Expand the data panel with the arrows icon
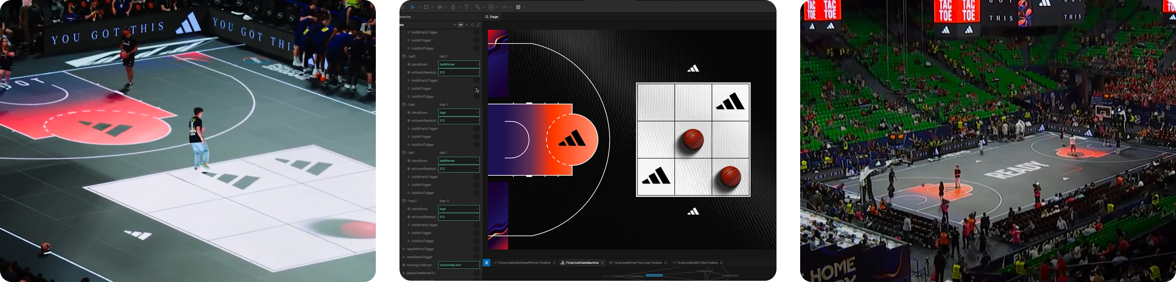The width and height of the screenshot is (1176, 282). click(478, 24)
